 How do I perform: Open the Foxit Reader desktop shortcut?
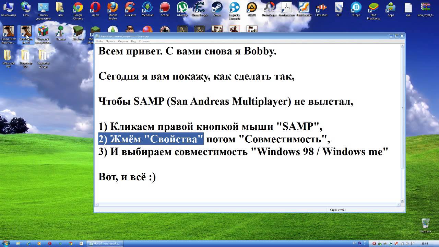tap(304, 9)
